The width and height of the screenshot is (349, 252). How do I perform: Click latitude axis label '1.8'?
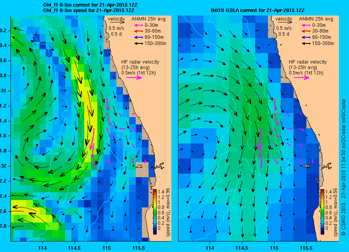pos(3,151)
